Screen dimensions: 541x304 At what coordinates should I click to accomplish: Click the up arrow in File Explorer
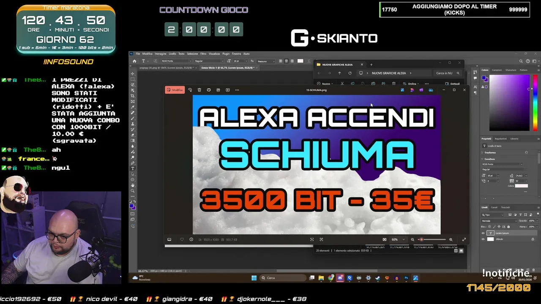tap(339, 73)
